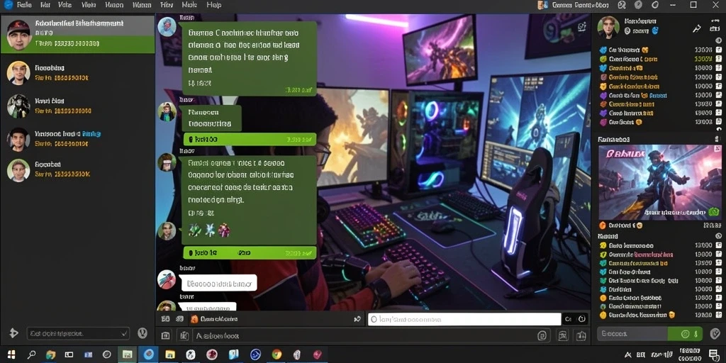Open the Help menu in the menu bar
Viewport: 726px width, 363px height.
pyautogui.click(x=213, y=5)
